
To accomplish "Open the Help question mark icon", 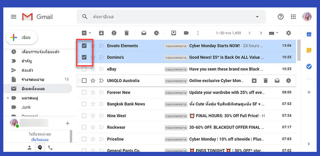I will coord(281,17).
